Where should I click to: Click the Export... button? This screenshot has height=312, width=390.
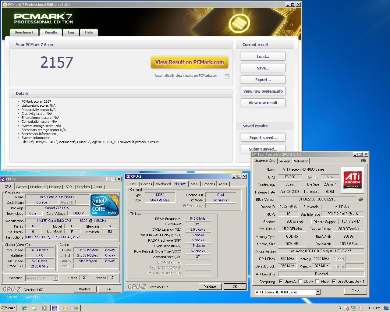tap(263, 80)
